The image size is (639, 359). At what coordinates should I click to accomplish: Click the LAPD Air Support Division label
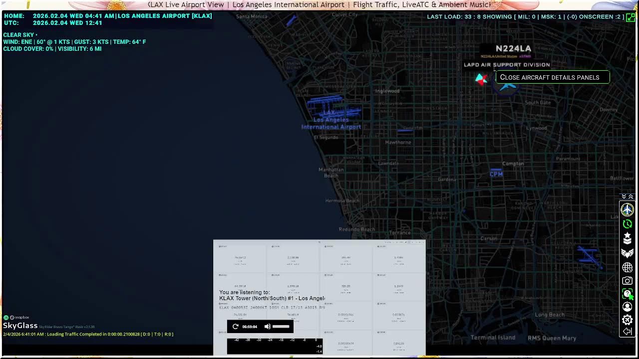coord(507,64)
